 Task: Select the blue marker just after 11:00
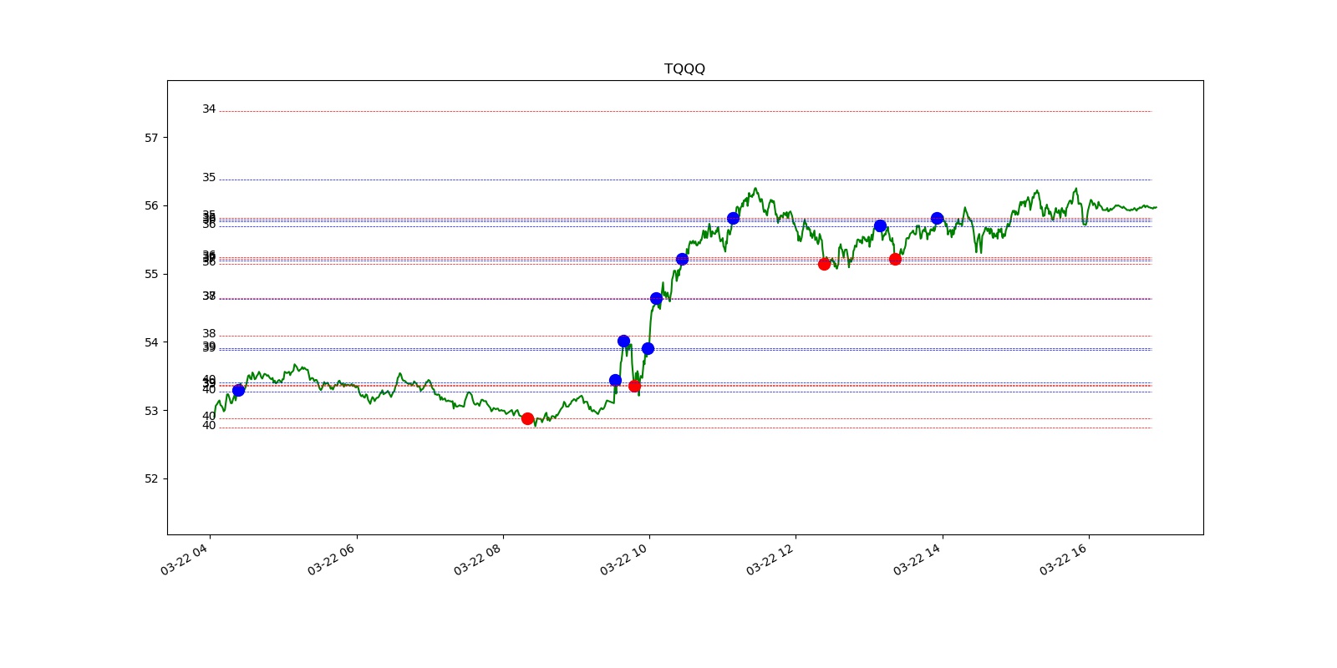click(733, 218)
